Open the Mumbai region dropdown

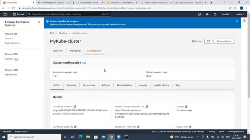226,14
